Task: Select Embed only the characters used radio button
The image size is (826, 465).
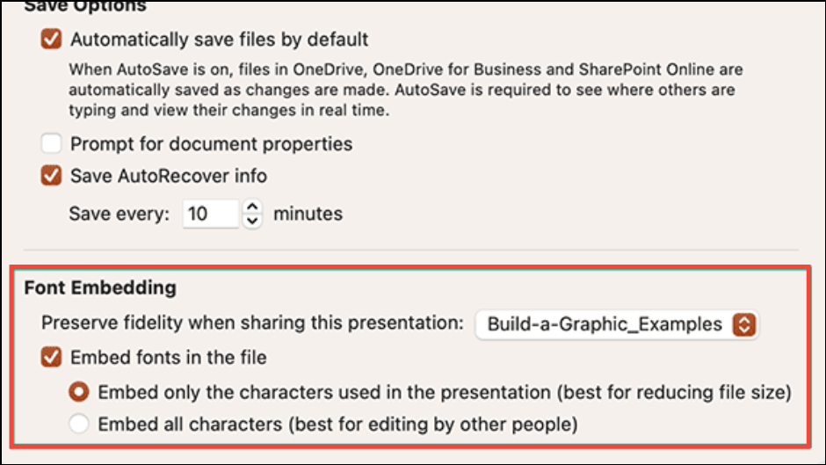Action: [x=80, y=392]
